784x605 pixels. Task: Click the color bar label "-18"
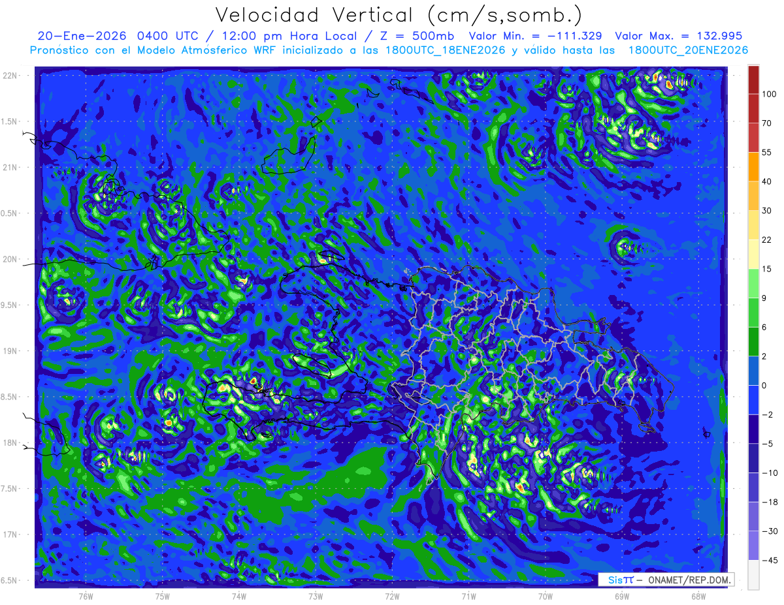point(769,502)
